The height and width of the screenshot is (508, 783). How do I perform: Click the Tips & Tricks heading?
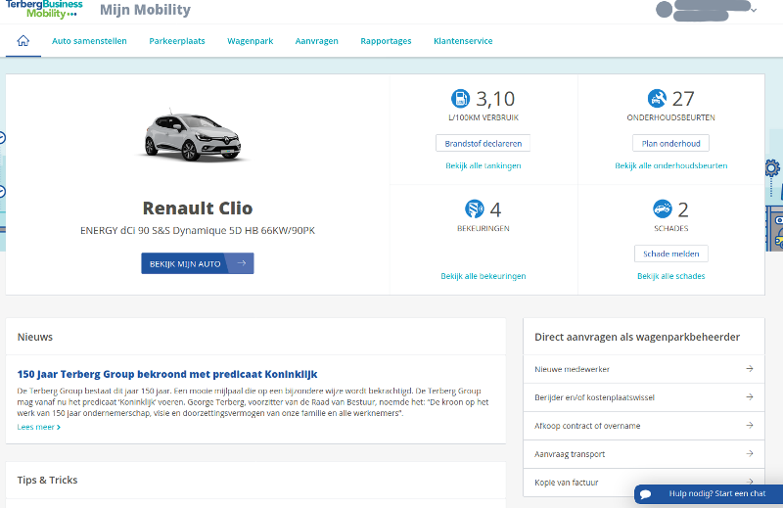(x=47, y=480)
